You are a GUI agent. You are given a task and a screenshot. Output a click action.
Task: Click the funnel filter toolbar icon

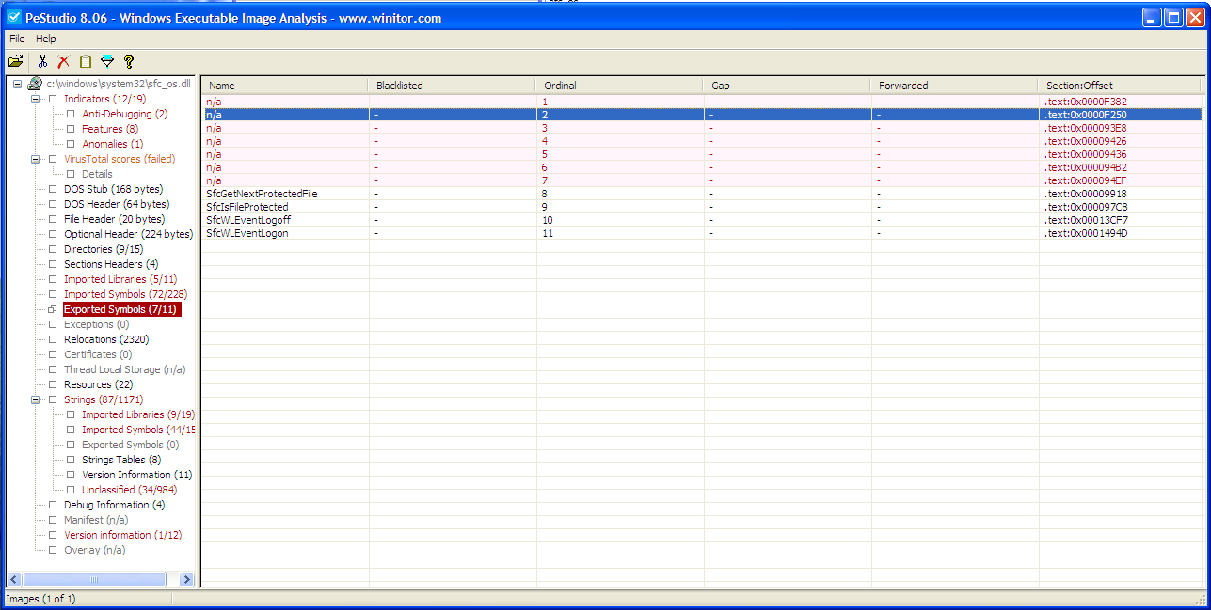point(107,62)
